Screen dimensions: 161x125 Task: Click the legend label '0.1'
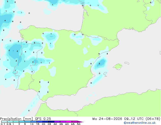3,124
